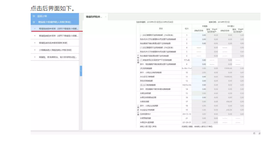This screenshot has width=279, height=141.
Task: Go back via 返回上级
Action: [42, 16]
